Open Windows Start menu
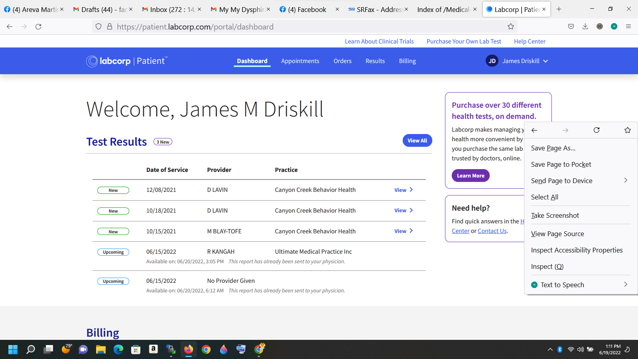The width and height of the screenshot is (638, 359). 13,349
